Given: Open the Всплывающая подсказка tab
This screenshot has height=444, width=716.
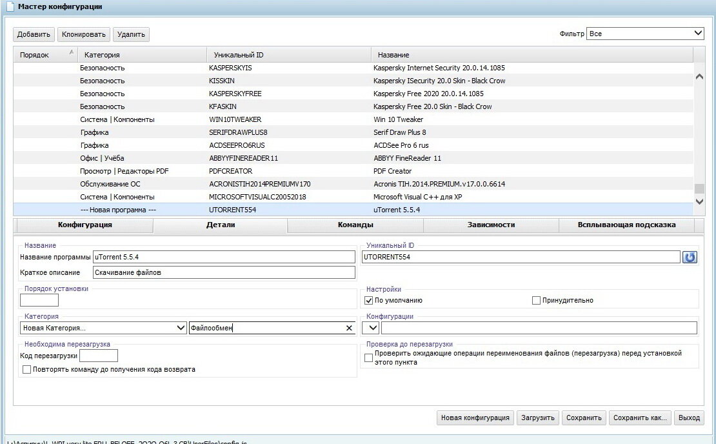Looking at the screenshot, I should (x=626, y=225).
